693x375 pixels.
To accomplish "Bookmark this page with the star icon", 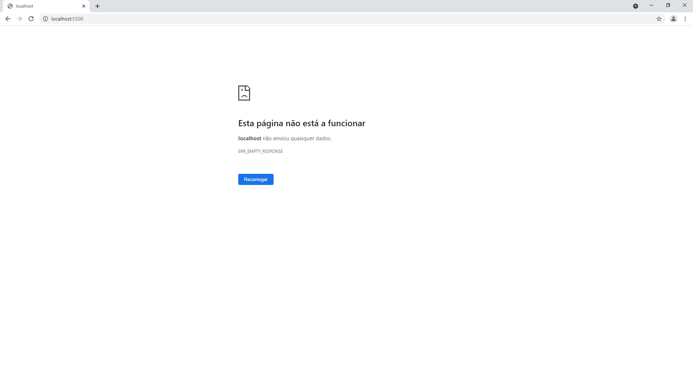I will [659, 19].
